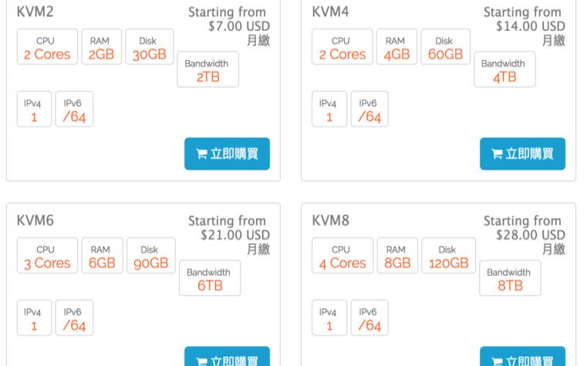Click the cart icon on KVM8's buy button
The width and height of the screenshot is (587, 366).
497,361
